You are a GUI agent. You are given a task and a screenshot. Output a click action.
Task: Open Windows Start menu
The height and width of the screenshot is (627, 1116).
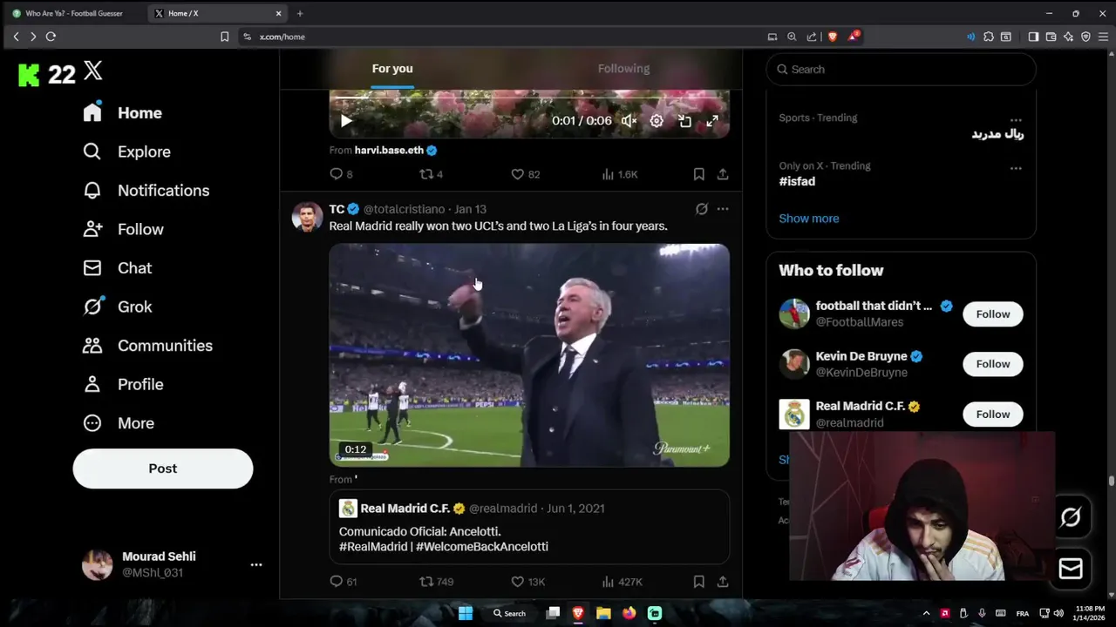click(x=466, y=613)
